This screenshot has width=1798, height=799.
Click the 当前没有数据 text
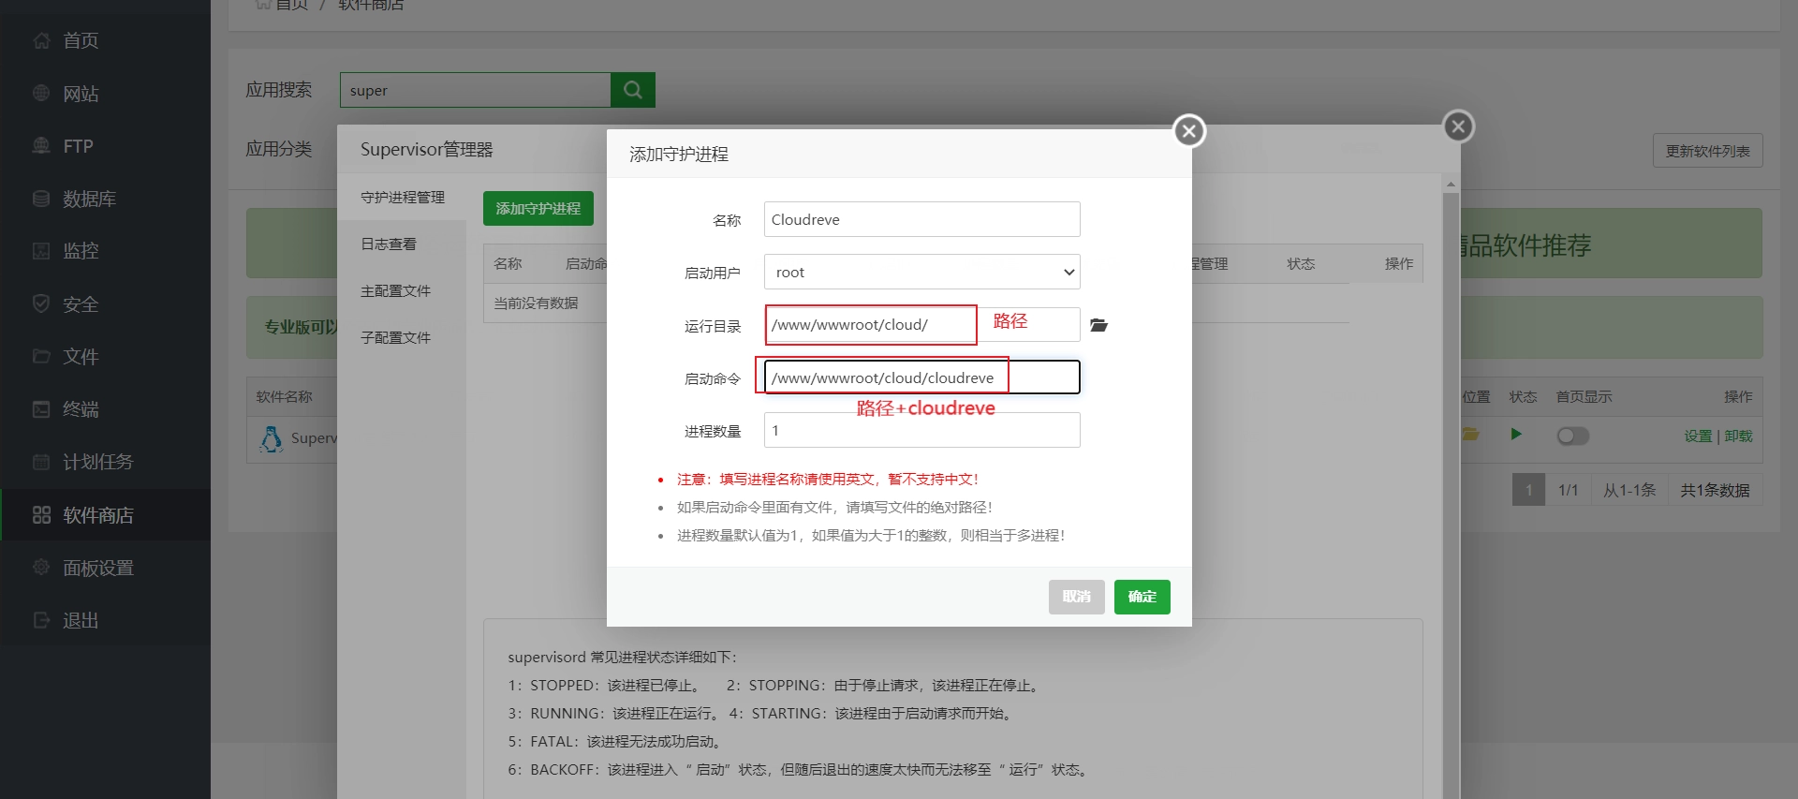click(x=536, y=303)
